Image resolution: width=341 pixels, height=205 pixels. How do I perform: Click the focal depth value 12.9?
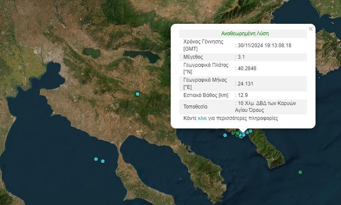pyautogui.click(x=243, y=95)
